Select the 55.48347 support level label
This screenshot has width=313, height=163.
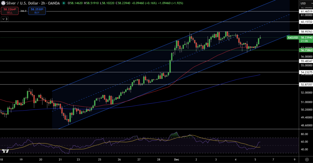click(x=306, y=61)
